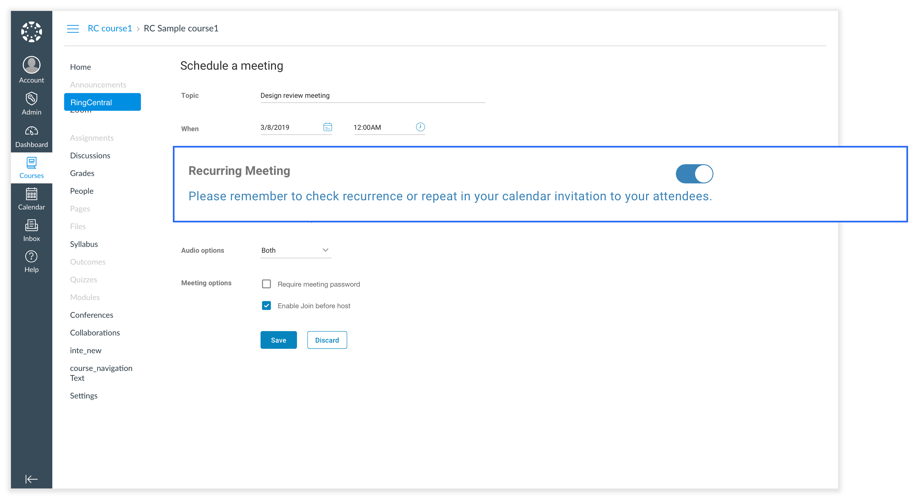919x500 pixels.
Task: Open the Account avatar menu
Action: (x=31, y=65)
